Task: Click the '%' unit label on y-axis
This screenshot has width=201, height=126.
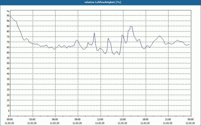Action: (8, 11)
